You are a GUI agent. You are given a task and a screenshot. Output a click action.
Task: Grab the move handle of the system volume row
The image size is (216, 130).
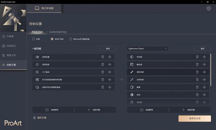point(110,57)
